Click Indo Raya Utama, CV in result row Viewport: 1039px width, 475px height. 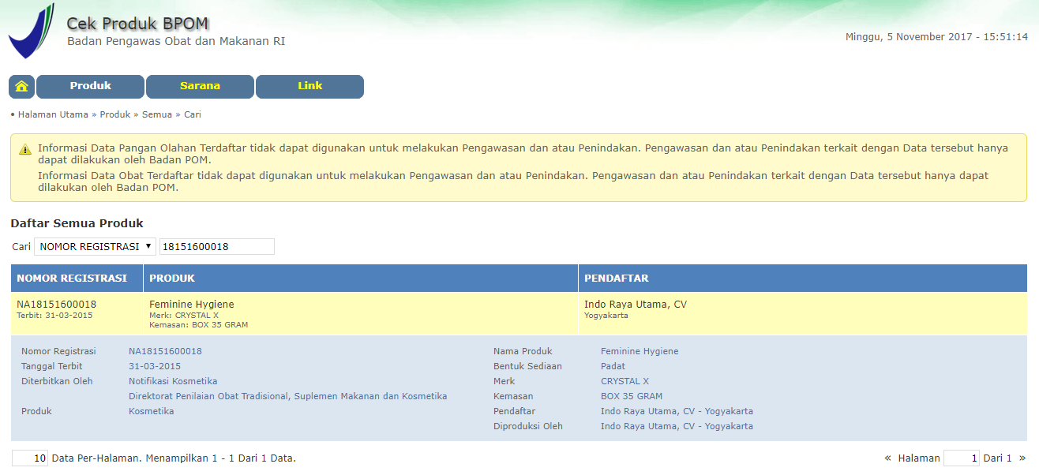[x=636, y=305]
